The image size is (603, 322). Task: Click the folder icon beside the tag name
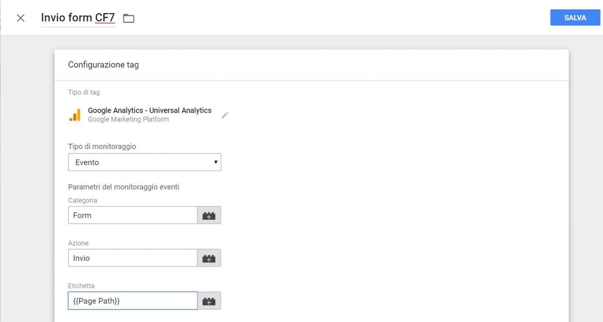(129, 18)
